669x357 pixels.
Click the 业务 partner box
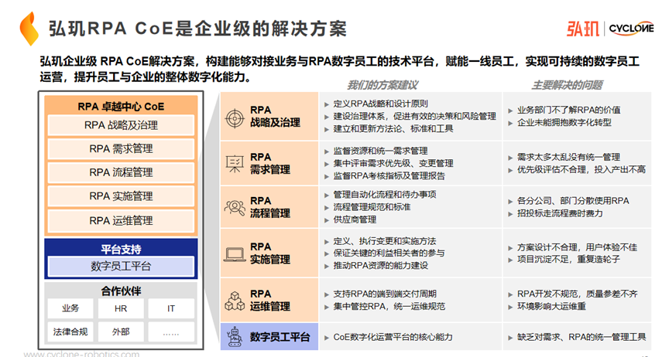point(70,308)
